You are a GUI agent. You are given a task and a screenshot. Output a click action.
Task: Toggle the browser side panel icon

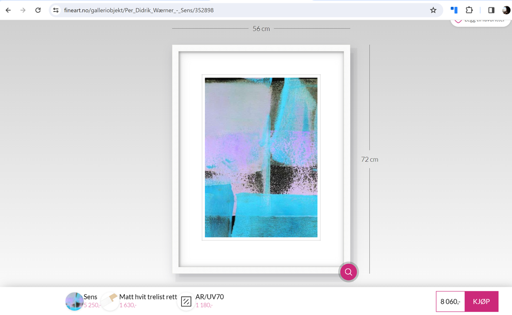[x=491, y=10]
